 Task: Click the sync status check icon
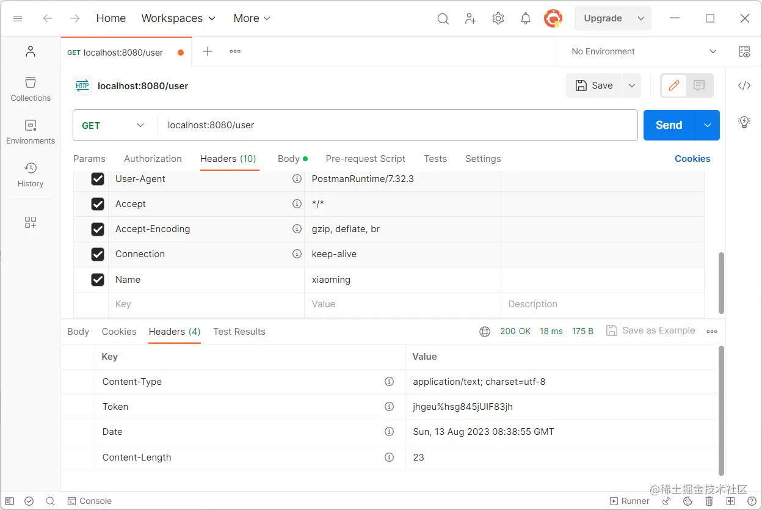(x=29, y=501)
